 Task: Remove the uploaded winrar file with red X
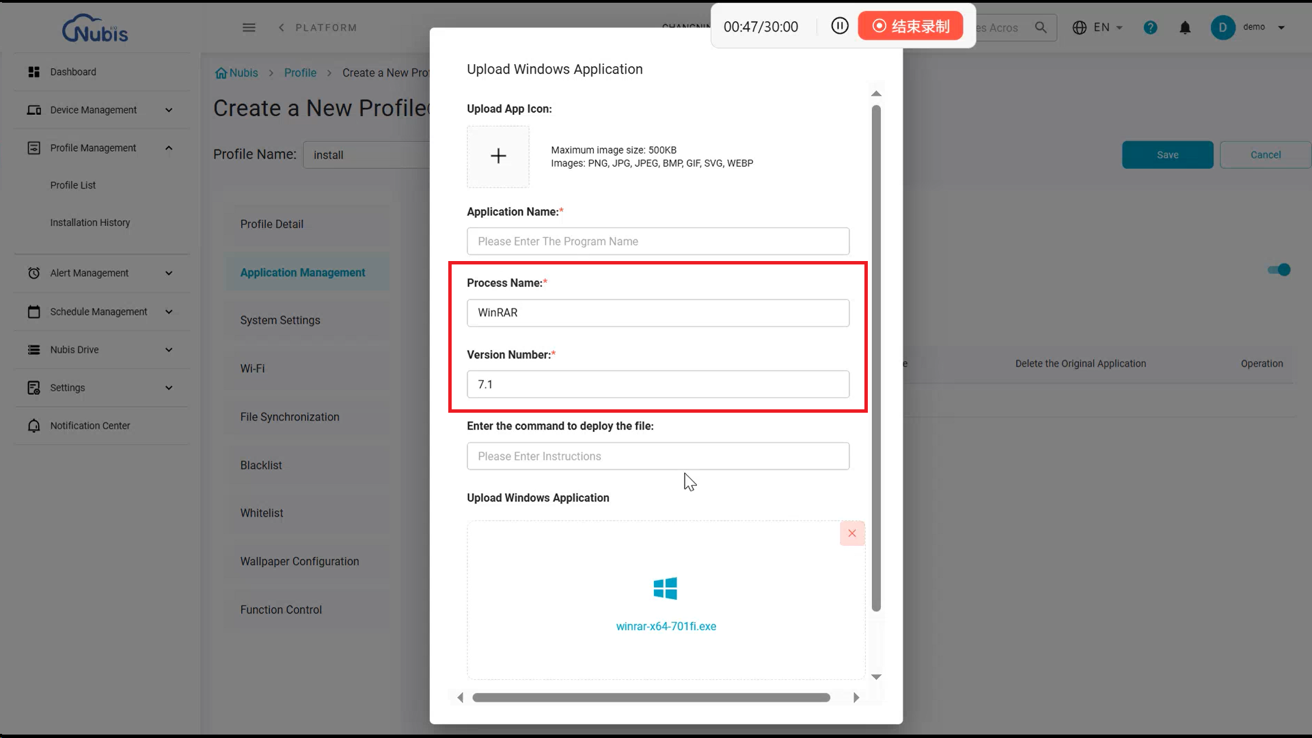point(851,533)
